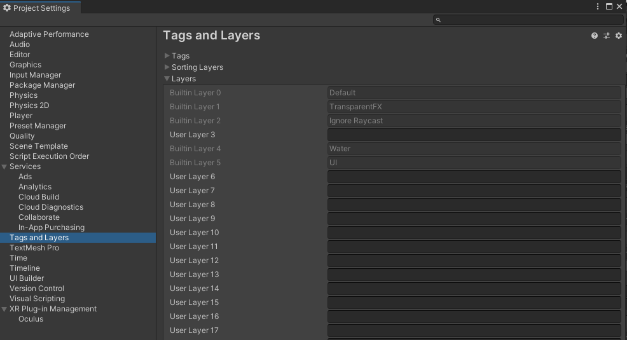The image size is (627, 340).
Task: Open the Physics 2D settings category
Action: tap(29, 105)
